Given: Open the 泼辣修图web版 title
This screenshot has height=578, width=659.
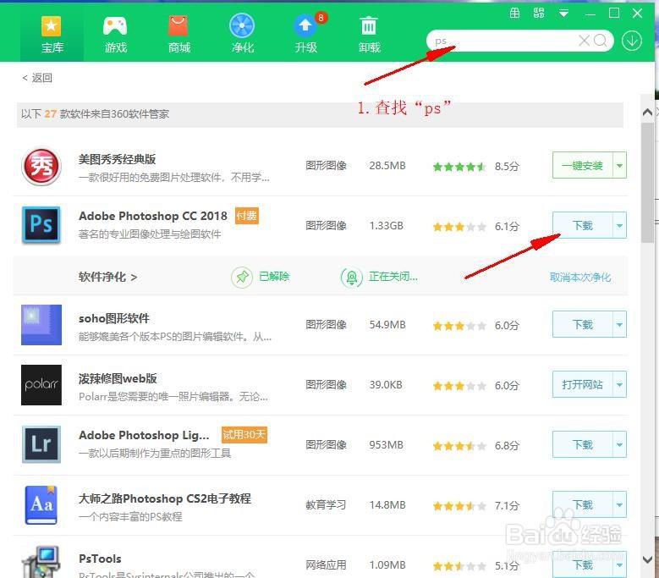Looking at the screenshot, I should coord(118,378).
